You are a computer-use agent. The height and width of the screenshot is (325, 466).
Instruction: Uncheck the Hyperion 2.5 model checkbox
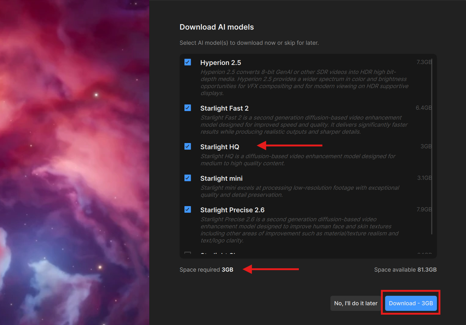[x=188, y=62]
